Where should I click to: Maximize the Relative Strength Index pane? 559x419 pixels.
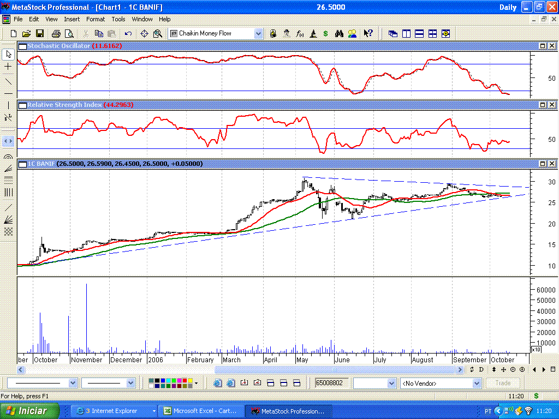[x=543, y=105]
